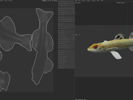Open the viewport Panel menu
The image size is (133, 100).
pyautogui.click(x=102, y=1)
